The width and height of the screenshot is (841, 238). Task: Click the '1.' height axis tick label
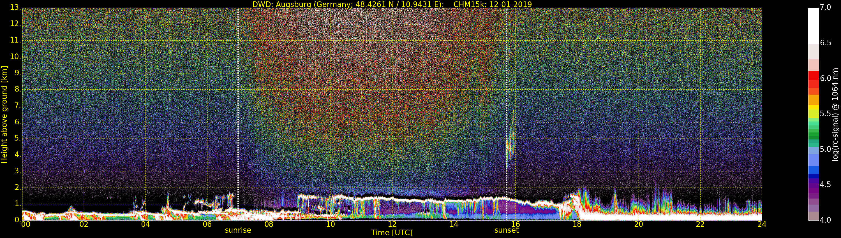[x=18, y=204]
